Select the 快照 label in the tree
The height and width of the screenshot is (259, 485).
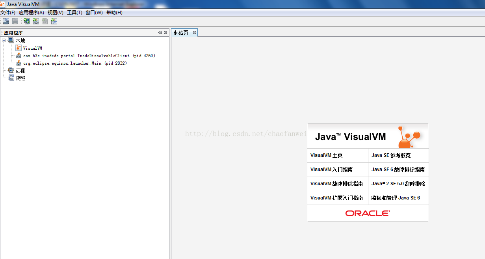[x=20, y=78]
